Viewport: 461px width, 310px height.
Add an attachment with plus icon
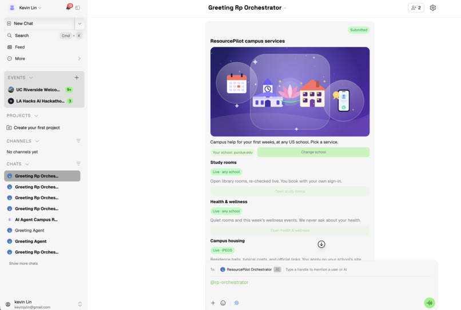[213, 303]
